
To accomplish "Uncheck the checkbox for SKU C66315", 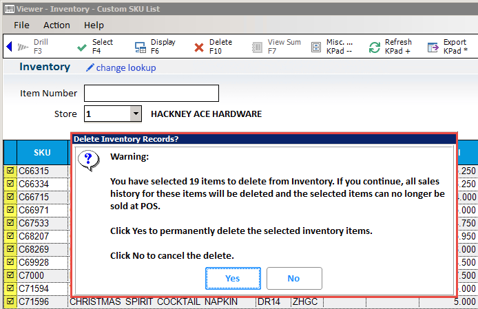I will pos(10,171).
